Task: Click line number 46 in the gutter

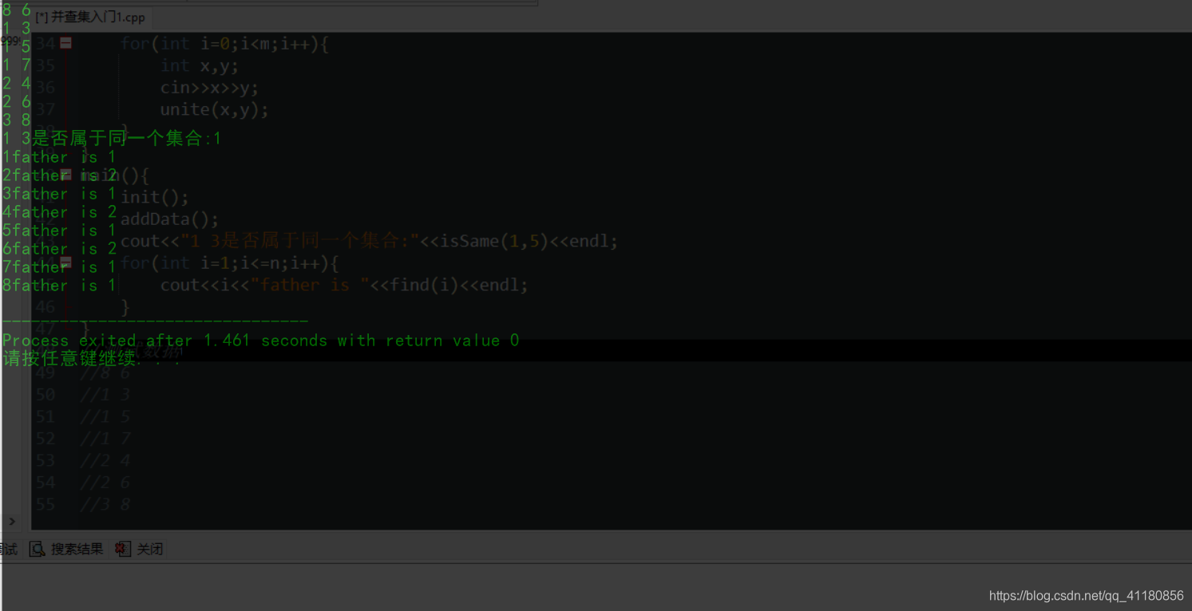Action: pos(46,306)
